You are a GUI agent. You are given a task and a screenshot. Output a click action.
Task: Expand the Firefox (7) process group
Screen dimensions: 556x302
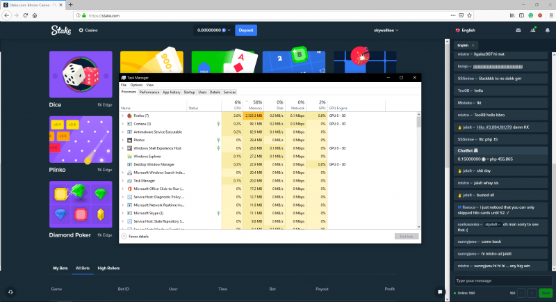point(123,116)
